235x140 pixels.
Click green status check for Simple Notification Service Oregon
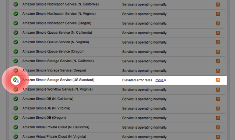click(15, 23)
